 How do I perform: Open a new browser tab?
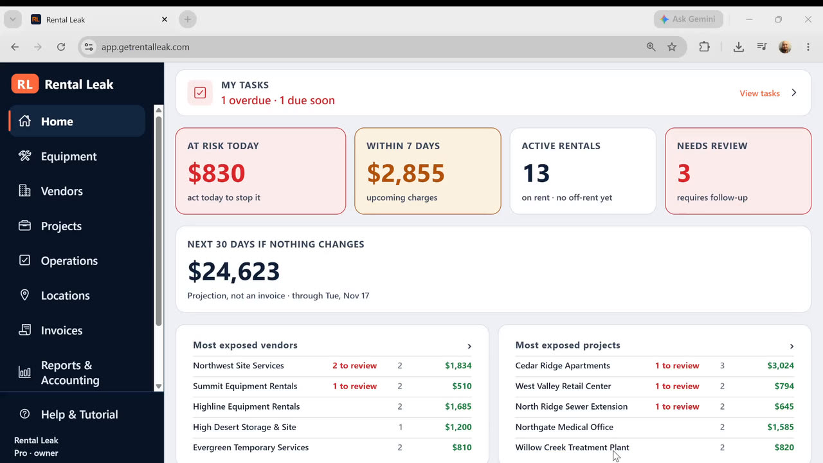(x=188, y=19)
